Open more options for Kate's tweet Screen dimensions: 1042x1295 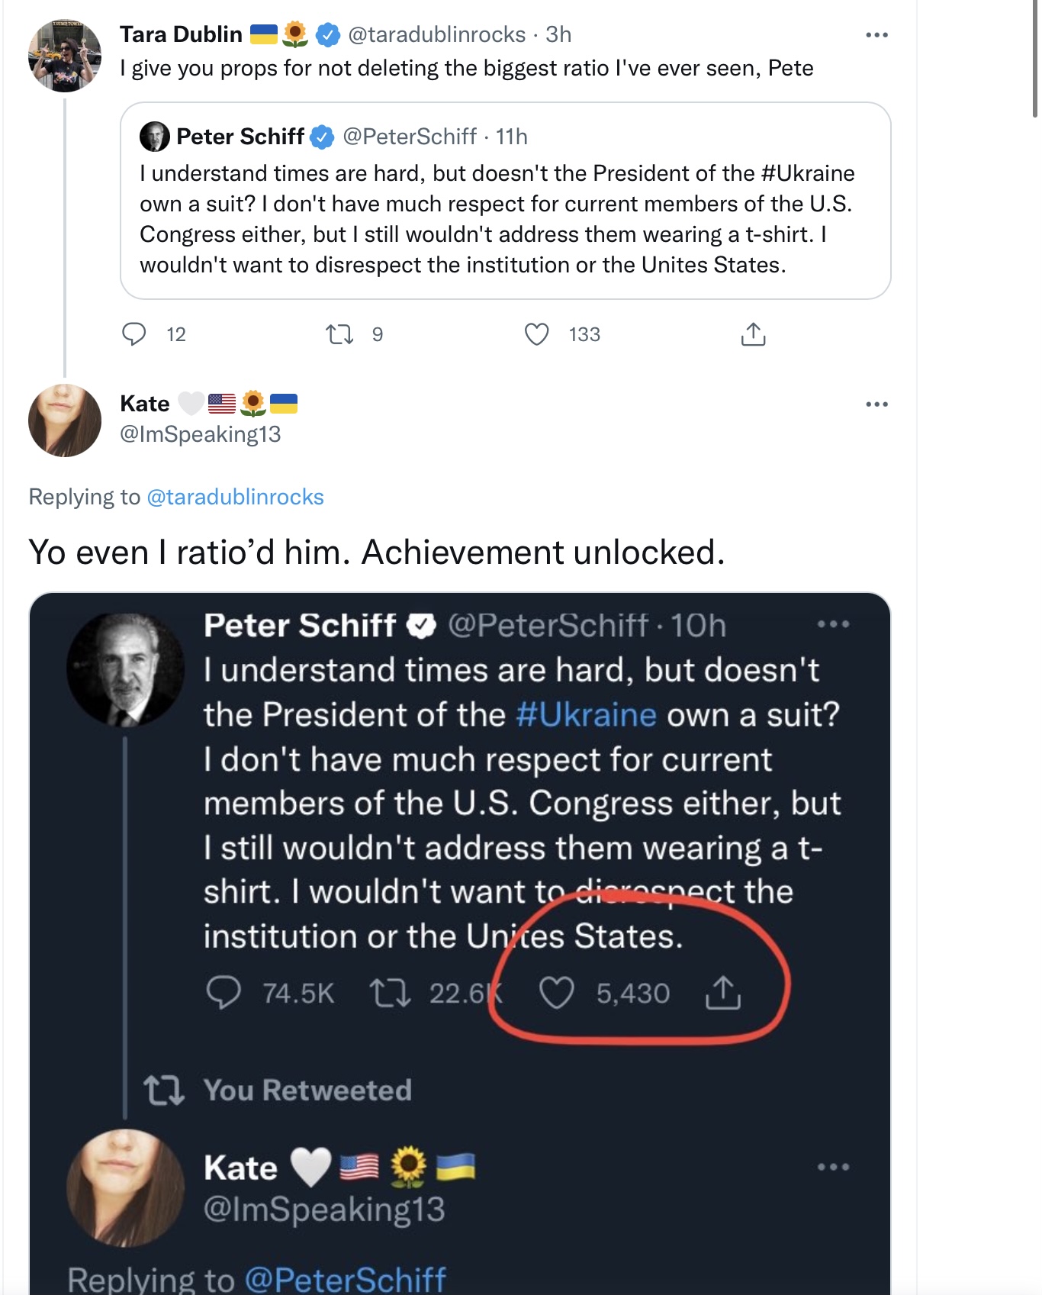876,404
